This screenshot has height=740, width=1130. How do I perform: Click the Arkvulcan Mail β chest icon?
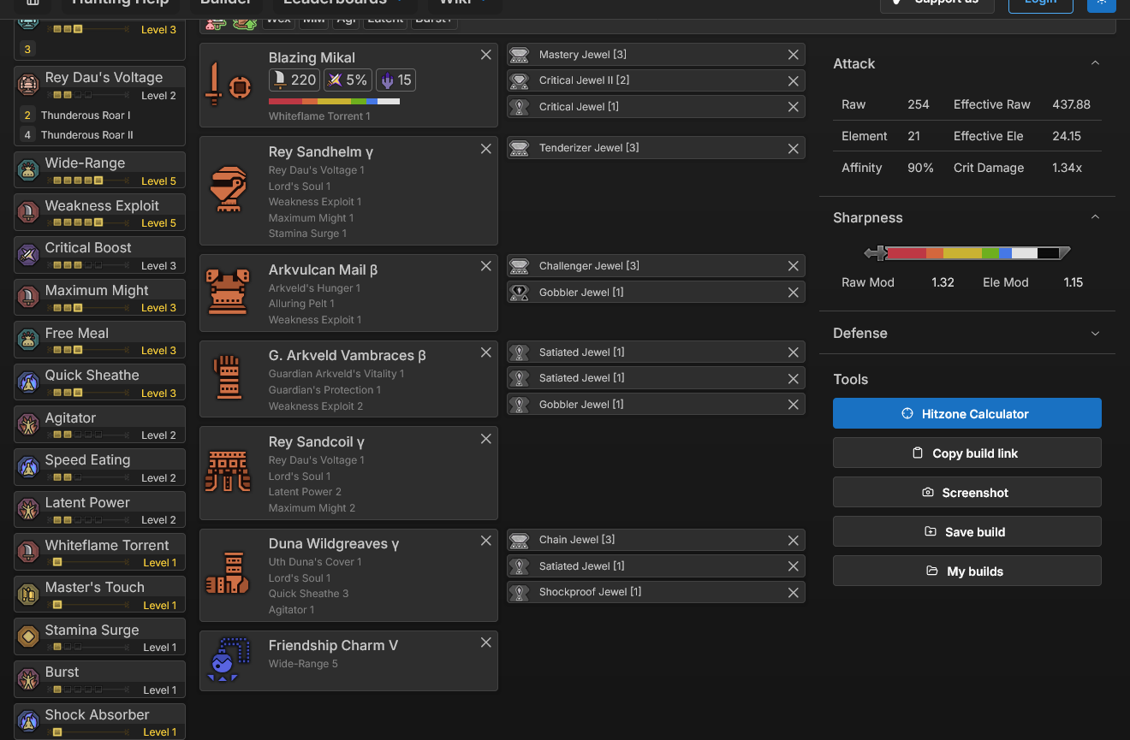[227, 292]
